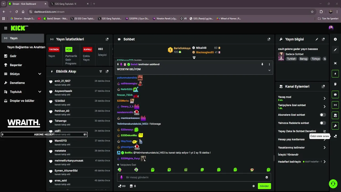Click the info icon in the right sidebar
341x192 pixels.
pos(335,39)
